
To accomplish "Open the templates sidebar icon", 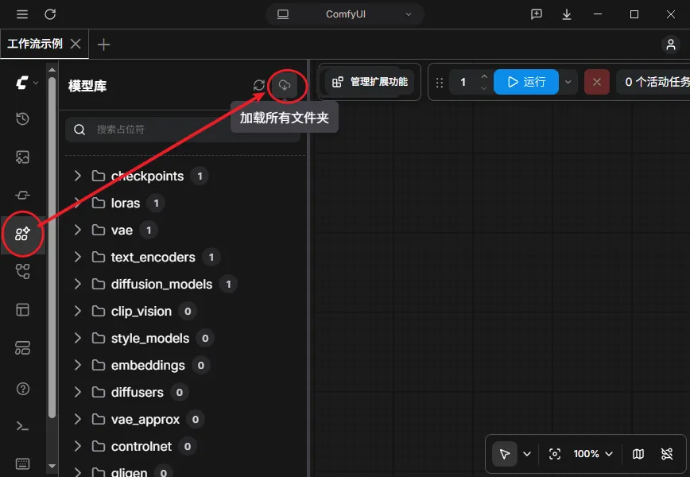I will pos(22,310).
